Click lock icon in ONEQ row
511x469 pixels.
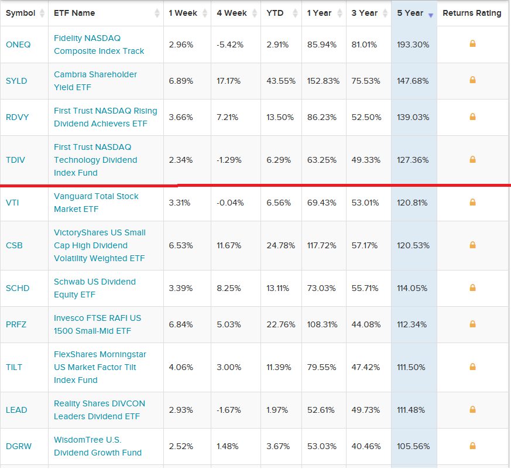pos(472,43)
